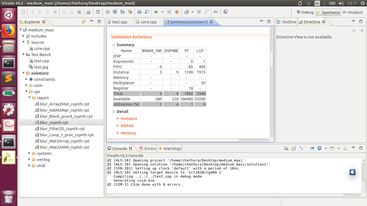367x206 pixels.
Task: Open the Files manager from the dock
Action: (x=9, y=47)
